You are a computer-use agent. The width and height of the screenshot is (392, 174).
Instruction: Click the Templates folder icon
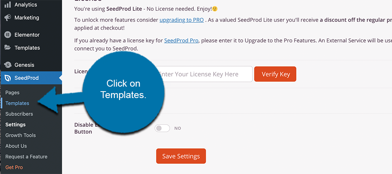click(8, 48)
